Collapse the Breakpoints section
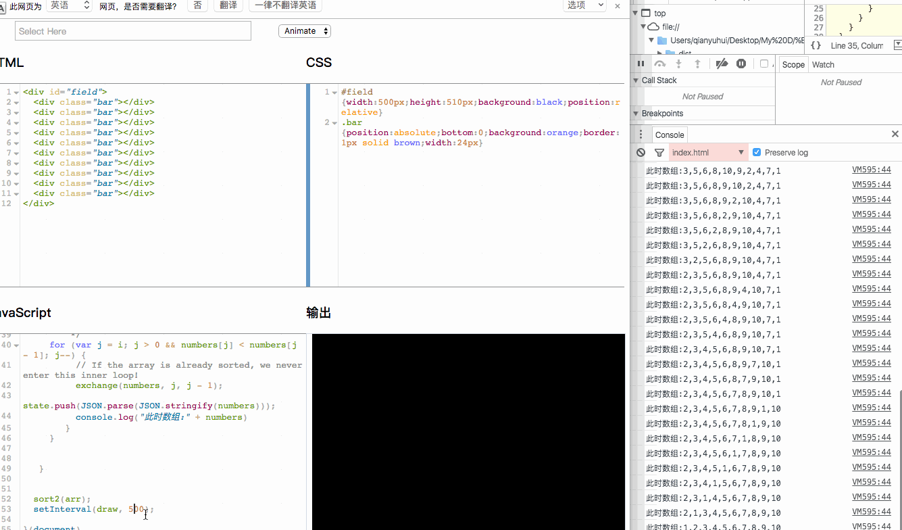Image resolution: width=902 pixels, height=530 pixels. [636, 114]
